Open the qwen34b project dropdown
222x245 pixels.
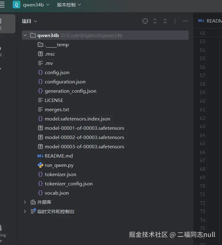point(36,5)
